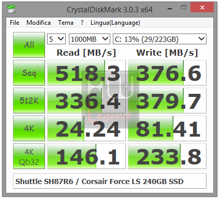The image size is (221, 199).
Task: Expand the C: 13% drive selection dropdown
Action: [x=159, y=39]
